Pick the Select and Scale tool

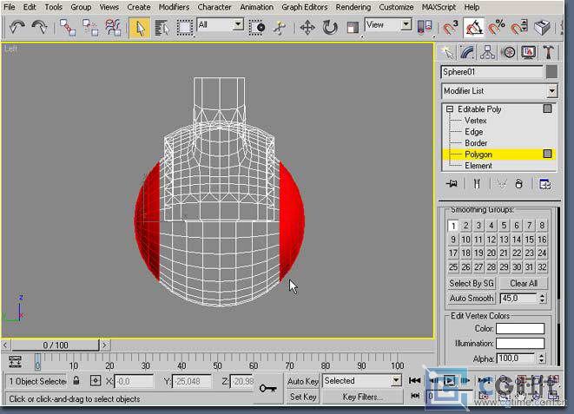(x=353, y=28)
